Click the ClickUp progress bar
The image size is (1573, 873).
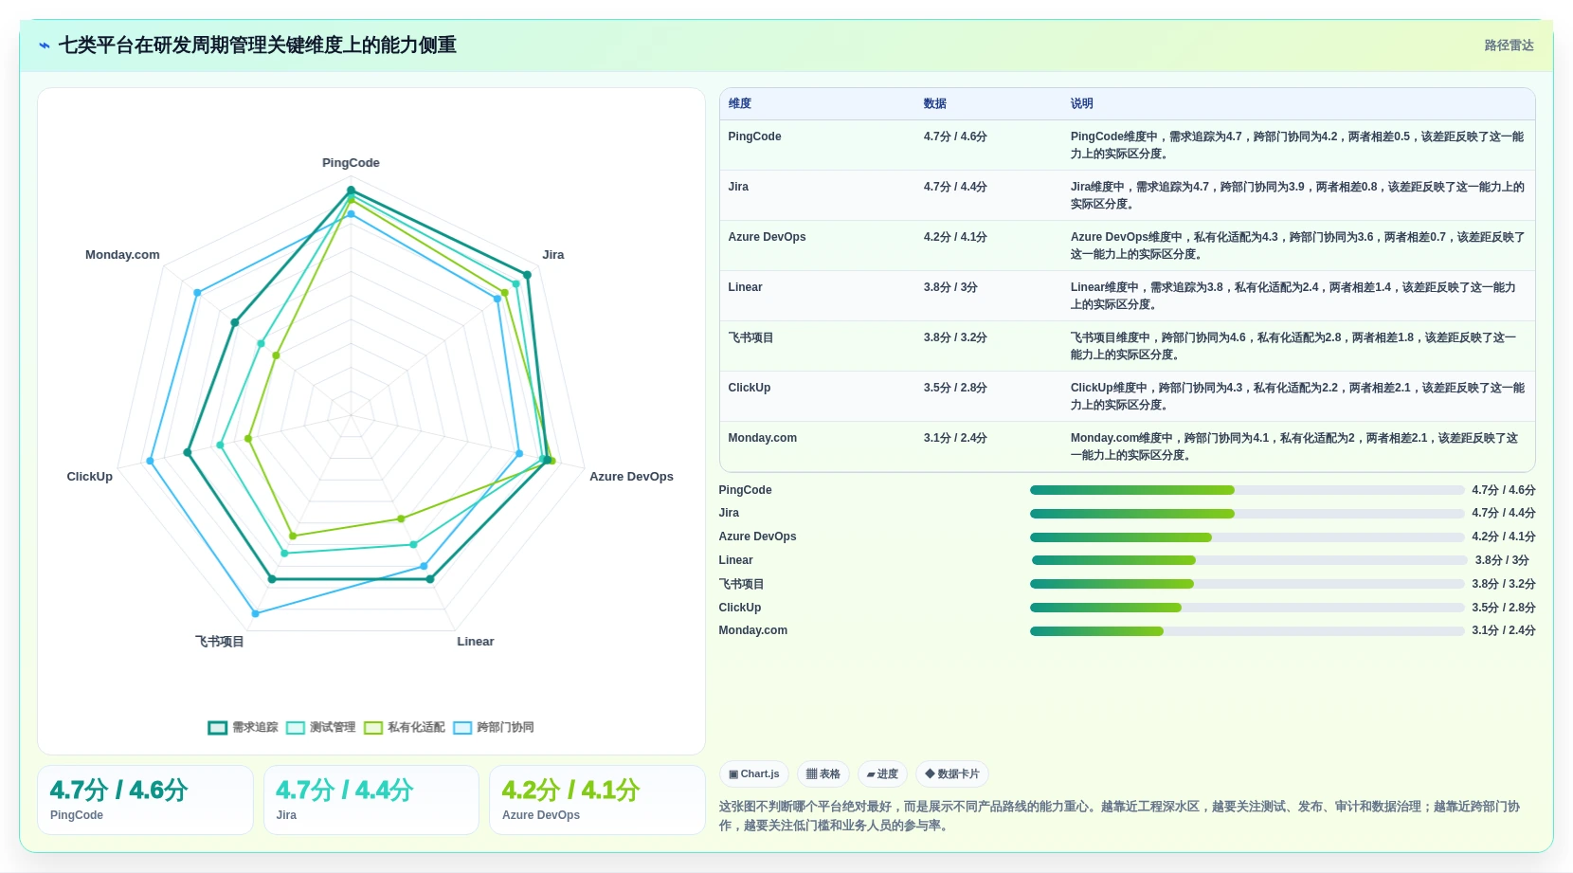1247,608
